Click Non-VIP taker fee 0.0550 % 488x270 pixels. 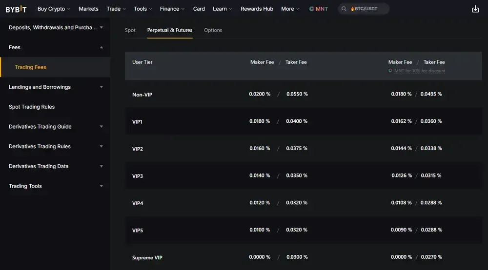[x=297, y=94]
